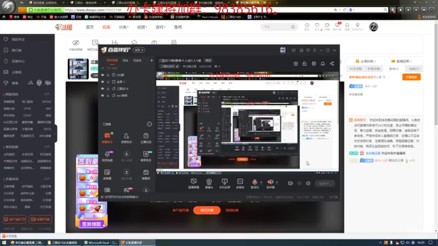The height and width of the screenshot is (246, 438).
Task: Click the 签到领取 sign-in button
Action: tap(91, 224)
